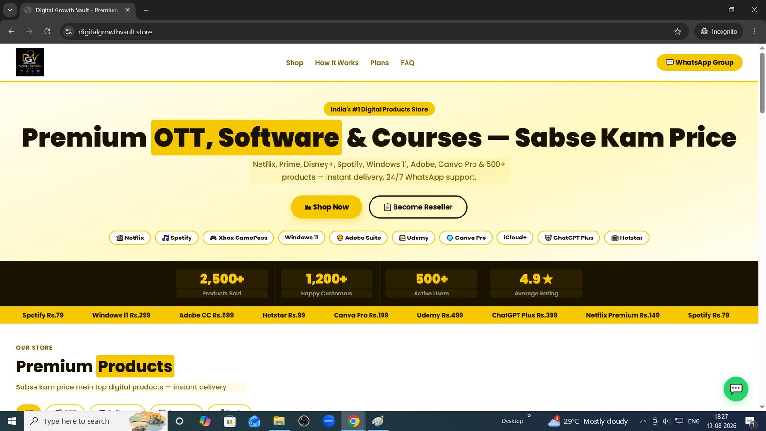Select the iCloud+ chip
This screenshot has width=766, height=431.
pos(515,238)
